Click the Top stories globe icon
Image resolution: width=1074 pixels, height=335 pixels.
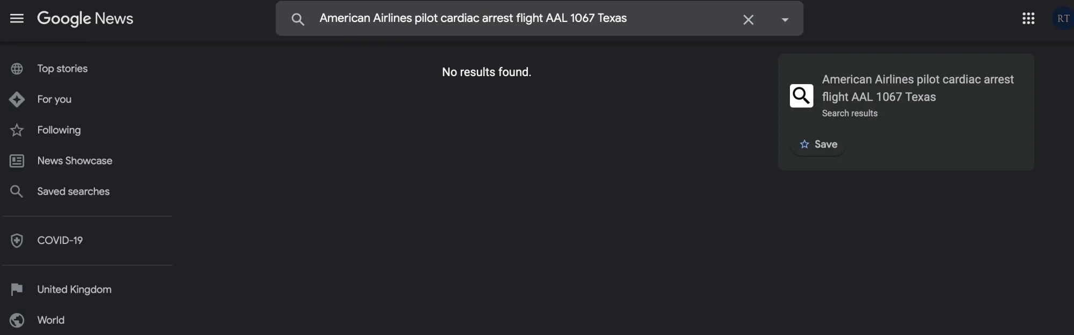[x=17, y=69]
